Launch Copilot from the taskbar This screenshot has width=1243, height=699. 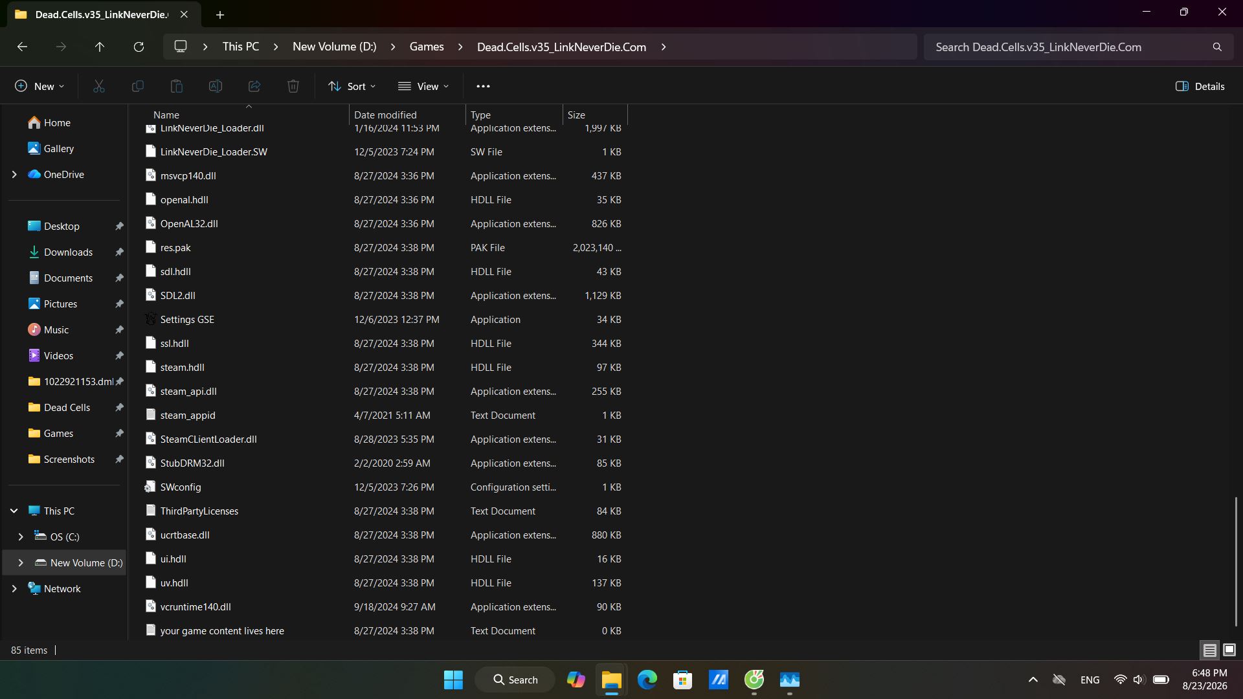pyautogui.click(x=576, y=680)
